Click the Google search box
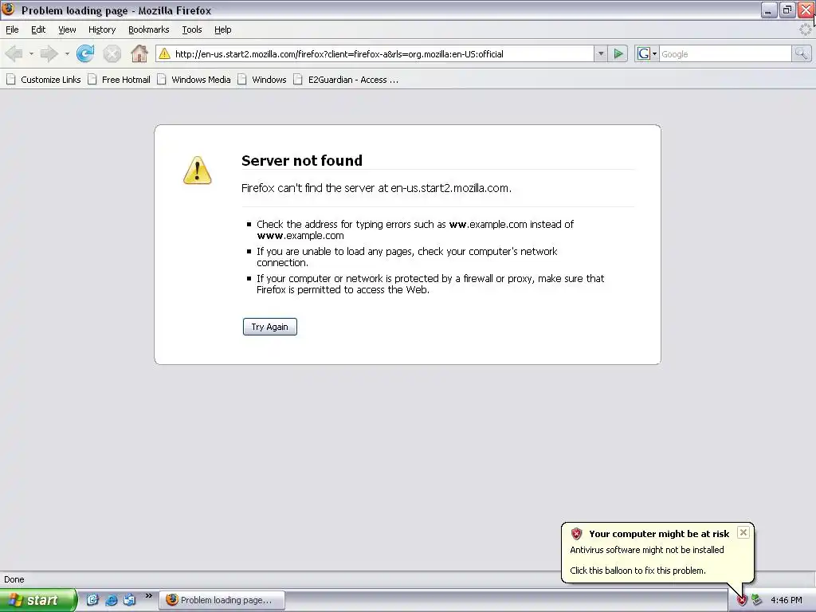816x612 pixels. coord(725,53)
